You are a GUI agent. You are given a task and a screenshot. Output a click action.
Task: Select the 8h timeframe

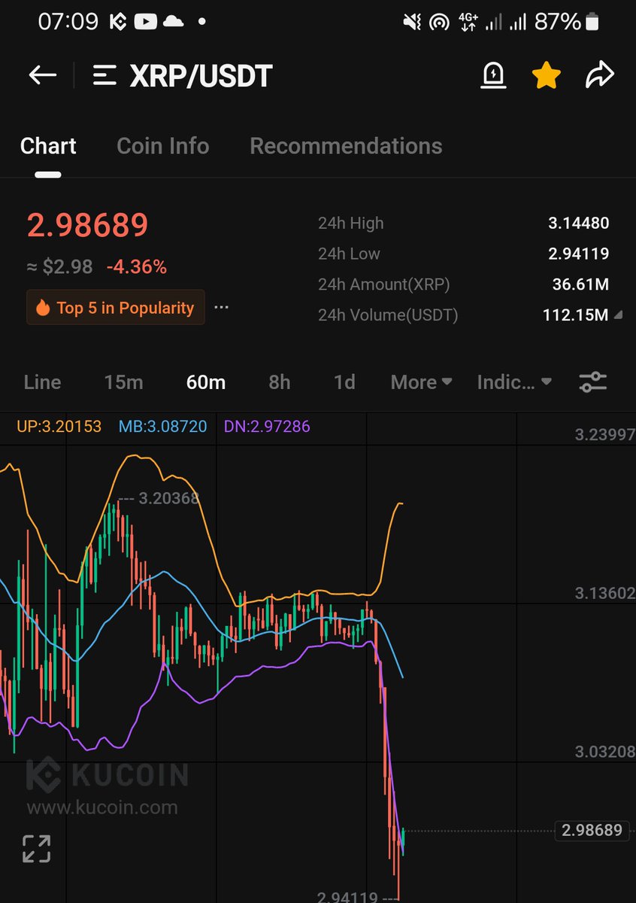point(280,382)
